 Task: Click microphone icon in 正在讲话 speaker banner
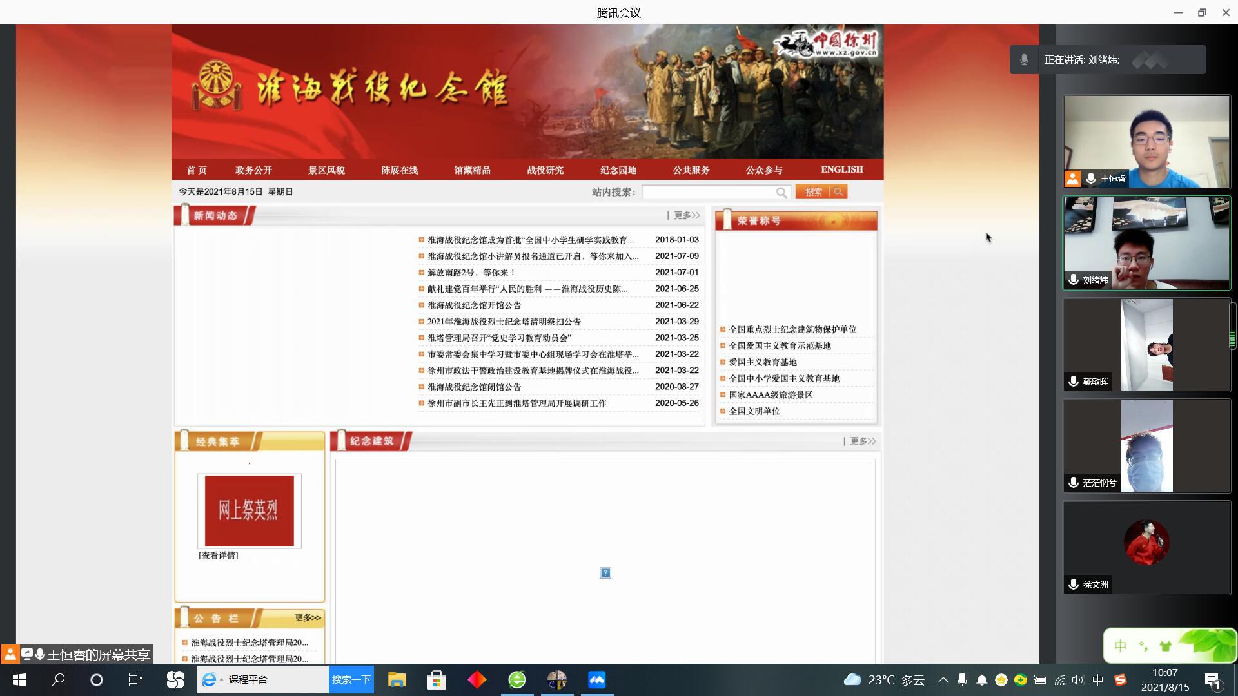tap(1024, 60)
